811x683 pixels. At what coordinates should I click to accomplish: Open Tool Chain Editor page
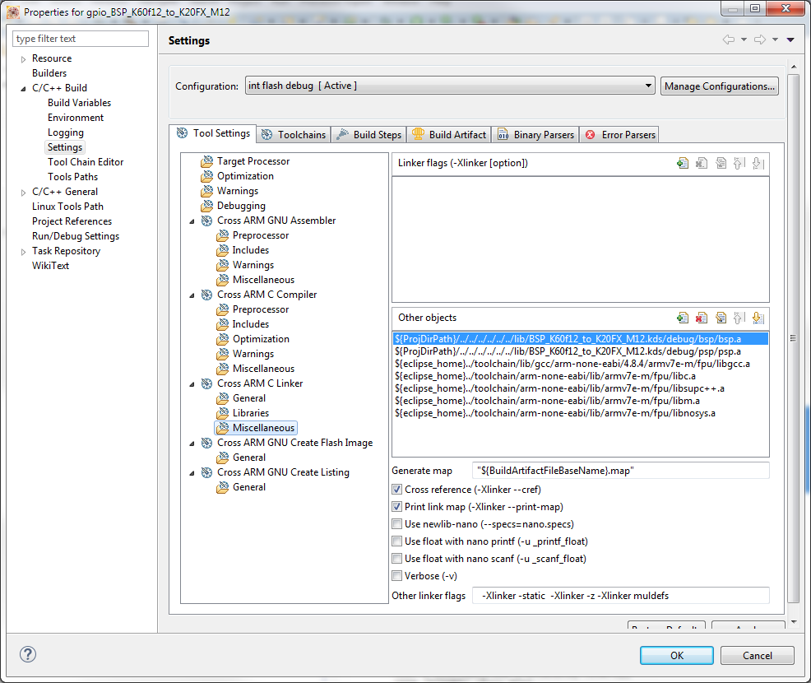(x=86, y=162)
